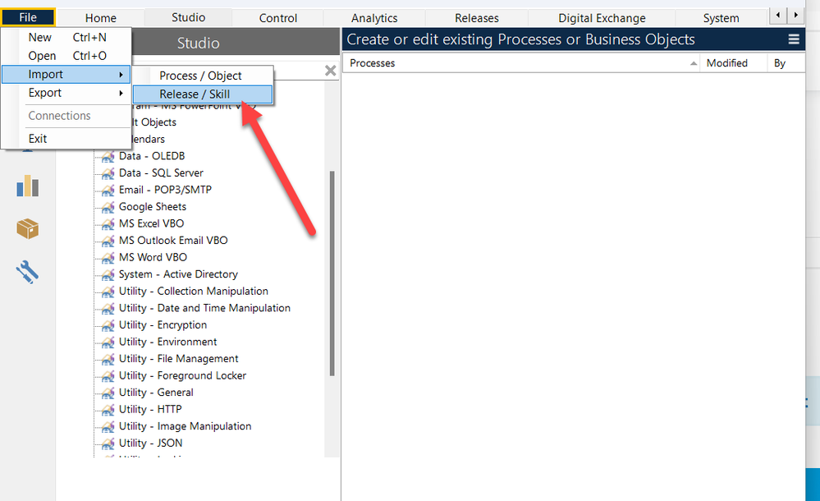Switch to the Control tab
The image size is (820, 501).
[278, 18]
